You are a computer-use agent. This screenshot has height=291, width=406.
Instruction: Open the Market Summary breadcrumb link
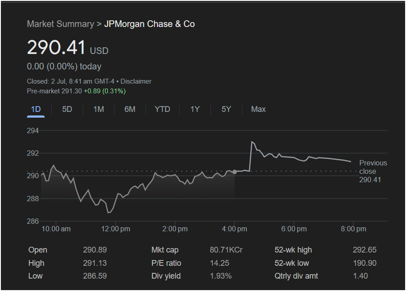61,24
